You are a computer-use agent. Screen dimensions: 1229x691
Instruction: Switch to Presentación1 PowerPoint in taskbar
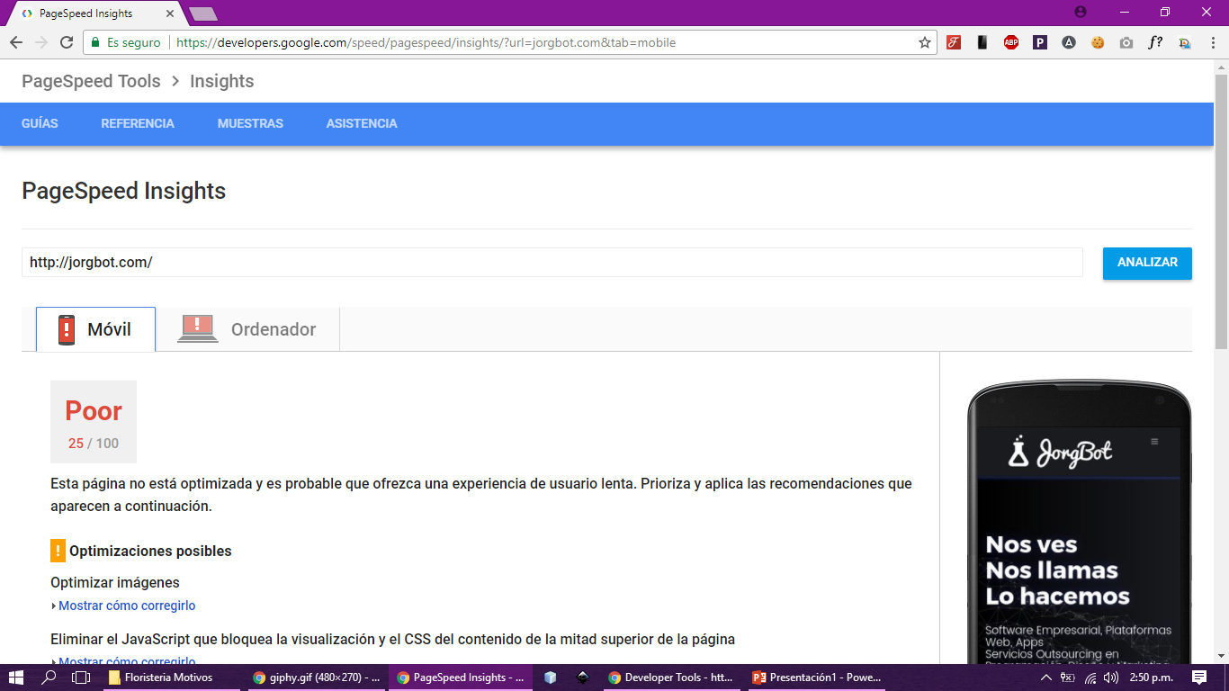coord(816,678)
